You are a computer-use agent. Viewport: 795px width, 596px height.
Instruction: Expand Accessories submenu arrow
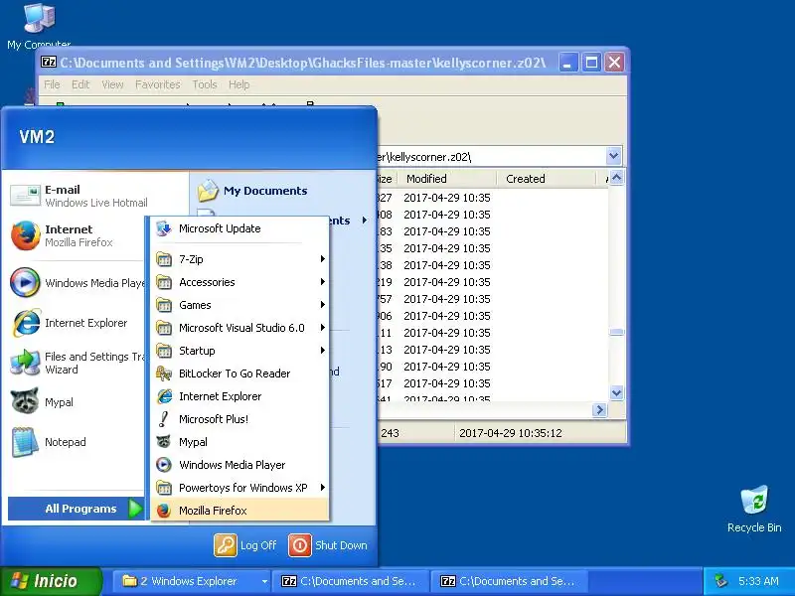(x=322, y=282)
